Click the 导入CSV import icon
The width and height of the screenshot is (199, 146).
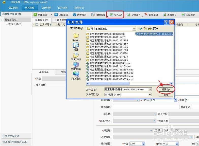click(111, 15)
